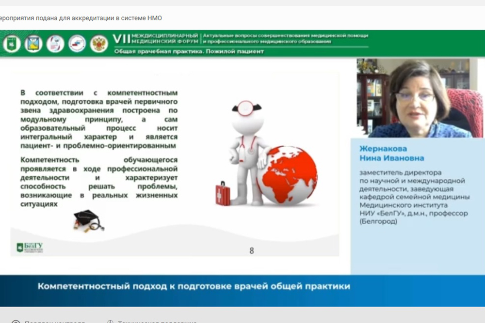Click the blue and yellow coat of arms logo
This screenshot has width=485, height=323.
[x=33, y=44]
